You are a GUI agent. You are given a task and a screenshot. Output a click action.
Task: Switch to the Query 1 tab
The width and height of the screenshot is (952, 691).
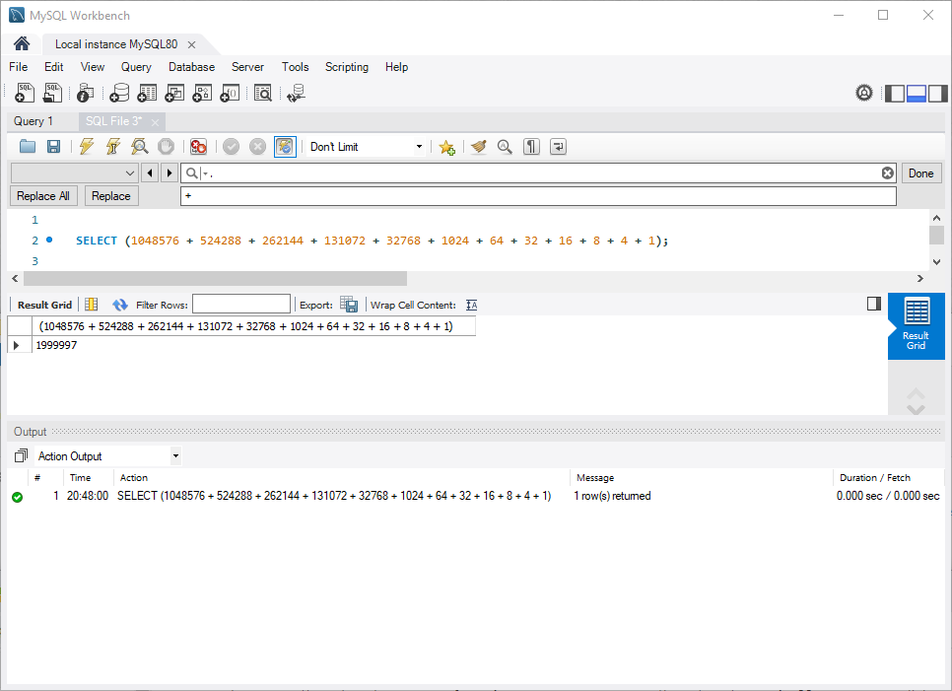[x=34, y=121]
